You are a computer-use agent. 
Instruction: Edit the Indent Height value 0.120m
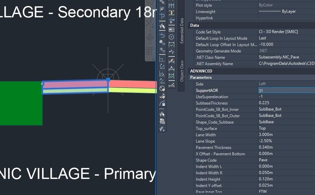pos(287,179)
